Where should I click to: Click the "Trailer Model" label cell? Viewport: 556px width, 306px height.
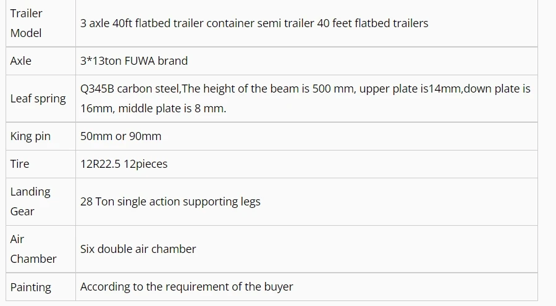click(27, 23)
